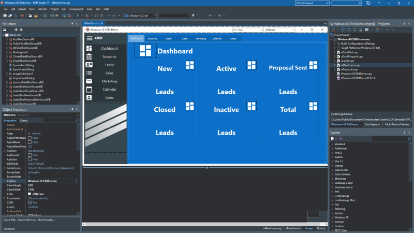The width and height of the screenshot is (414, 233).
Task: Open the Refactor menu
Action: tap(42, 9)
